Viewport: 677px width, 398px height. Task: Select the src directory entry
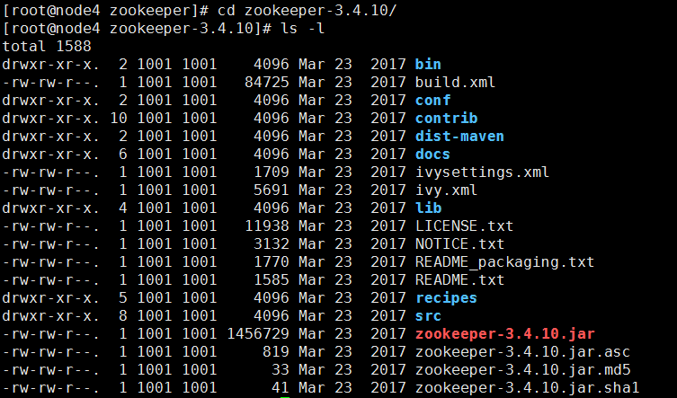tap(428, 316)
